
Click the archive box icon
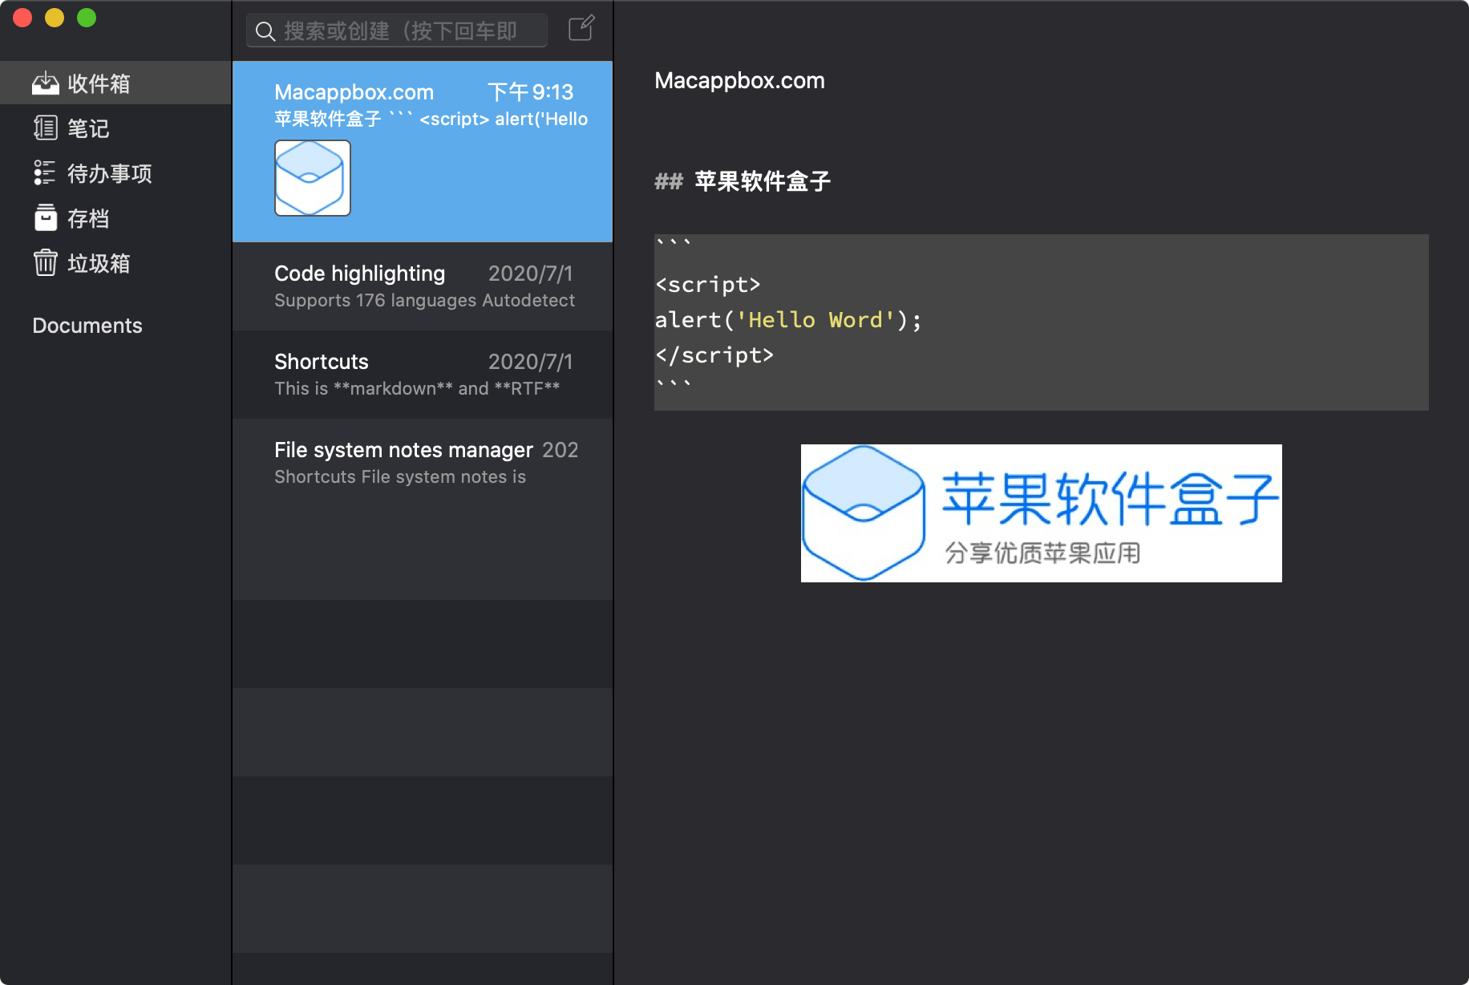46,217
